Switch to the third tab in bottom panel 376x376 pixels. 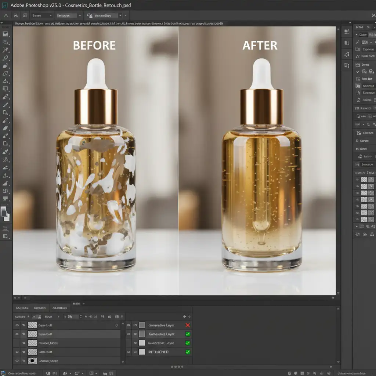point(59,308)
